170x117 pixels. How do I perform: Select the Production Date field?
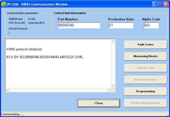pos(121,25)
